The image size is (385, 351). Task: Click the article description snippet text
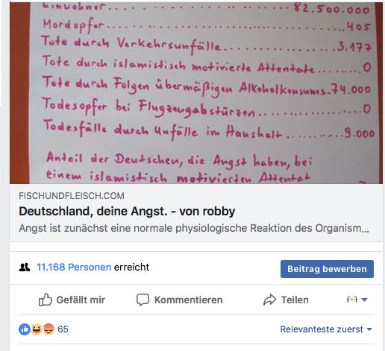click(194, 228)
